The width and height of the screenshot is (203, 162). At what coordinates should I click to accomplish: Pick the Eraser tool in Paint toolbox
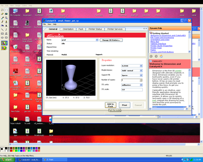[2, 14]
